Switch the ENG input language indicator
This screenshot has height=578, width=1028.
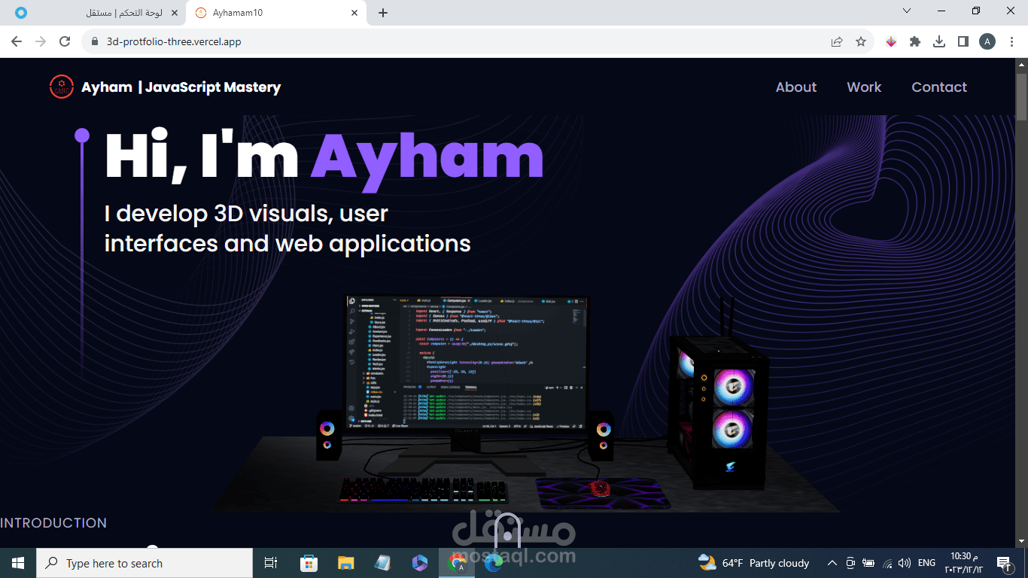tap(926, 563)
